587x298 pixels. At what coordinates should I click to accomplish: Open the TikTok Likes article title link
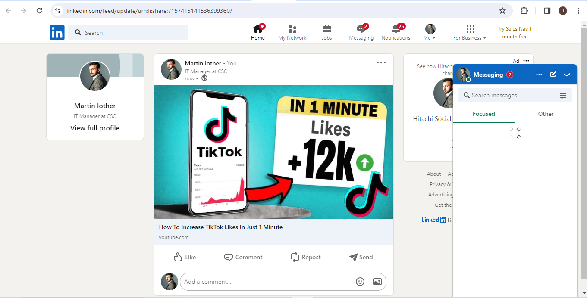pos(221,227)
